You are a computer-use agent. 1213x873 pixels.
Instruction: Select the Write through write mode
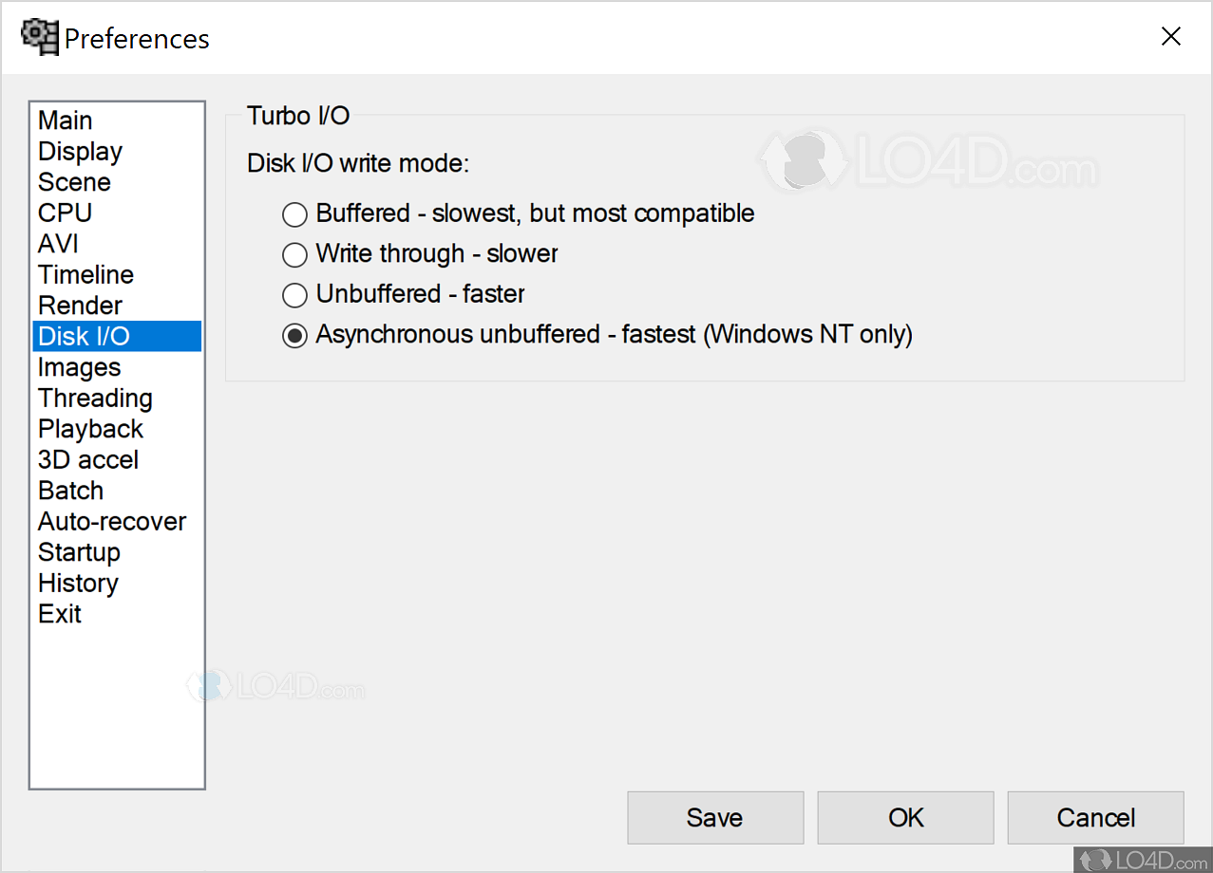(x=294, y=254)
